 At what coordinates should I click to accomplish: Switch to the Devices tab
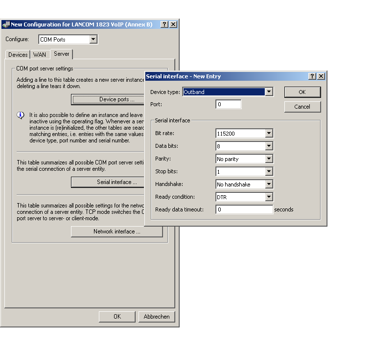tap(18, 55)
